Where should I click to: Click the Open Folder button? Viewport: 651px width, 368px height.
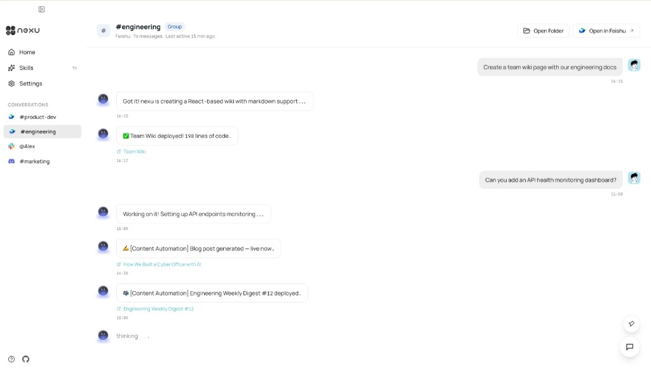point(543,31)
